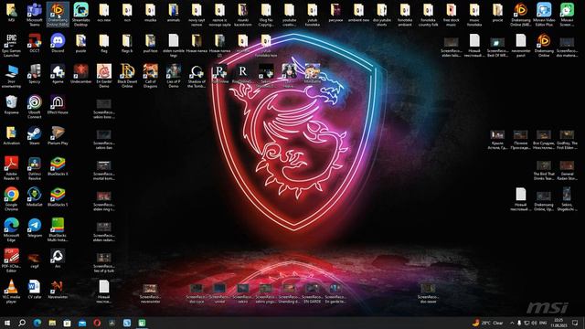Select the MediaGet shortcut icon

[x=35, y=196]
